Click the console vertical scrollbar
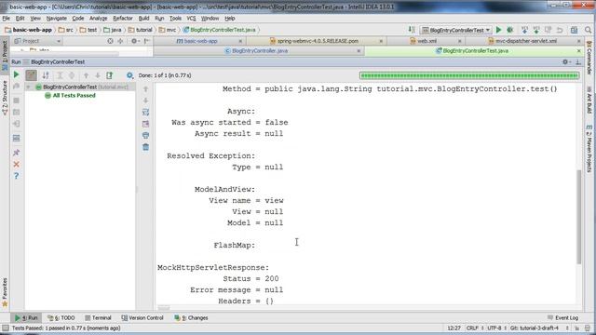This screenshot has width=596, height=335. [579, 217]
